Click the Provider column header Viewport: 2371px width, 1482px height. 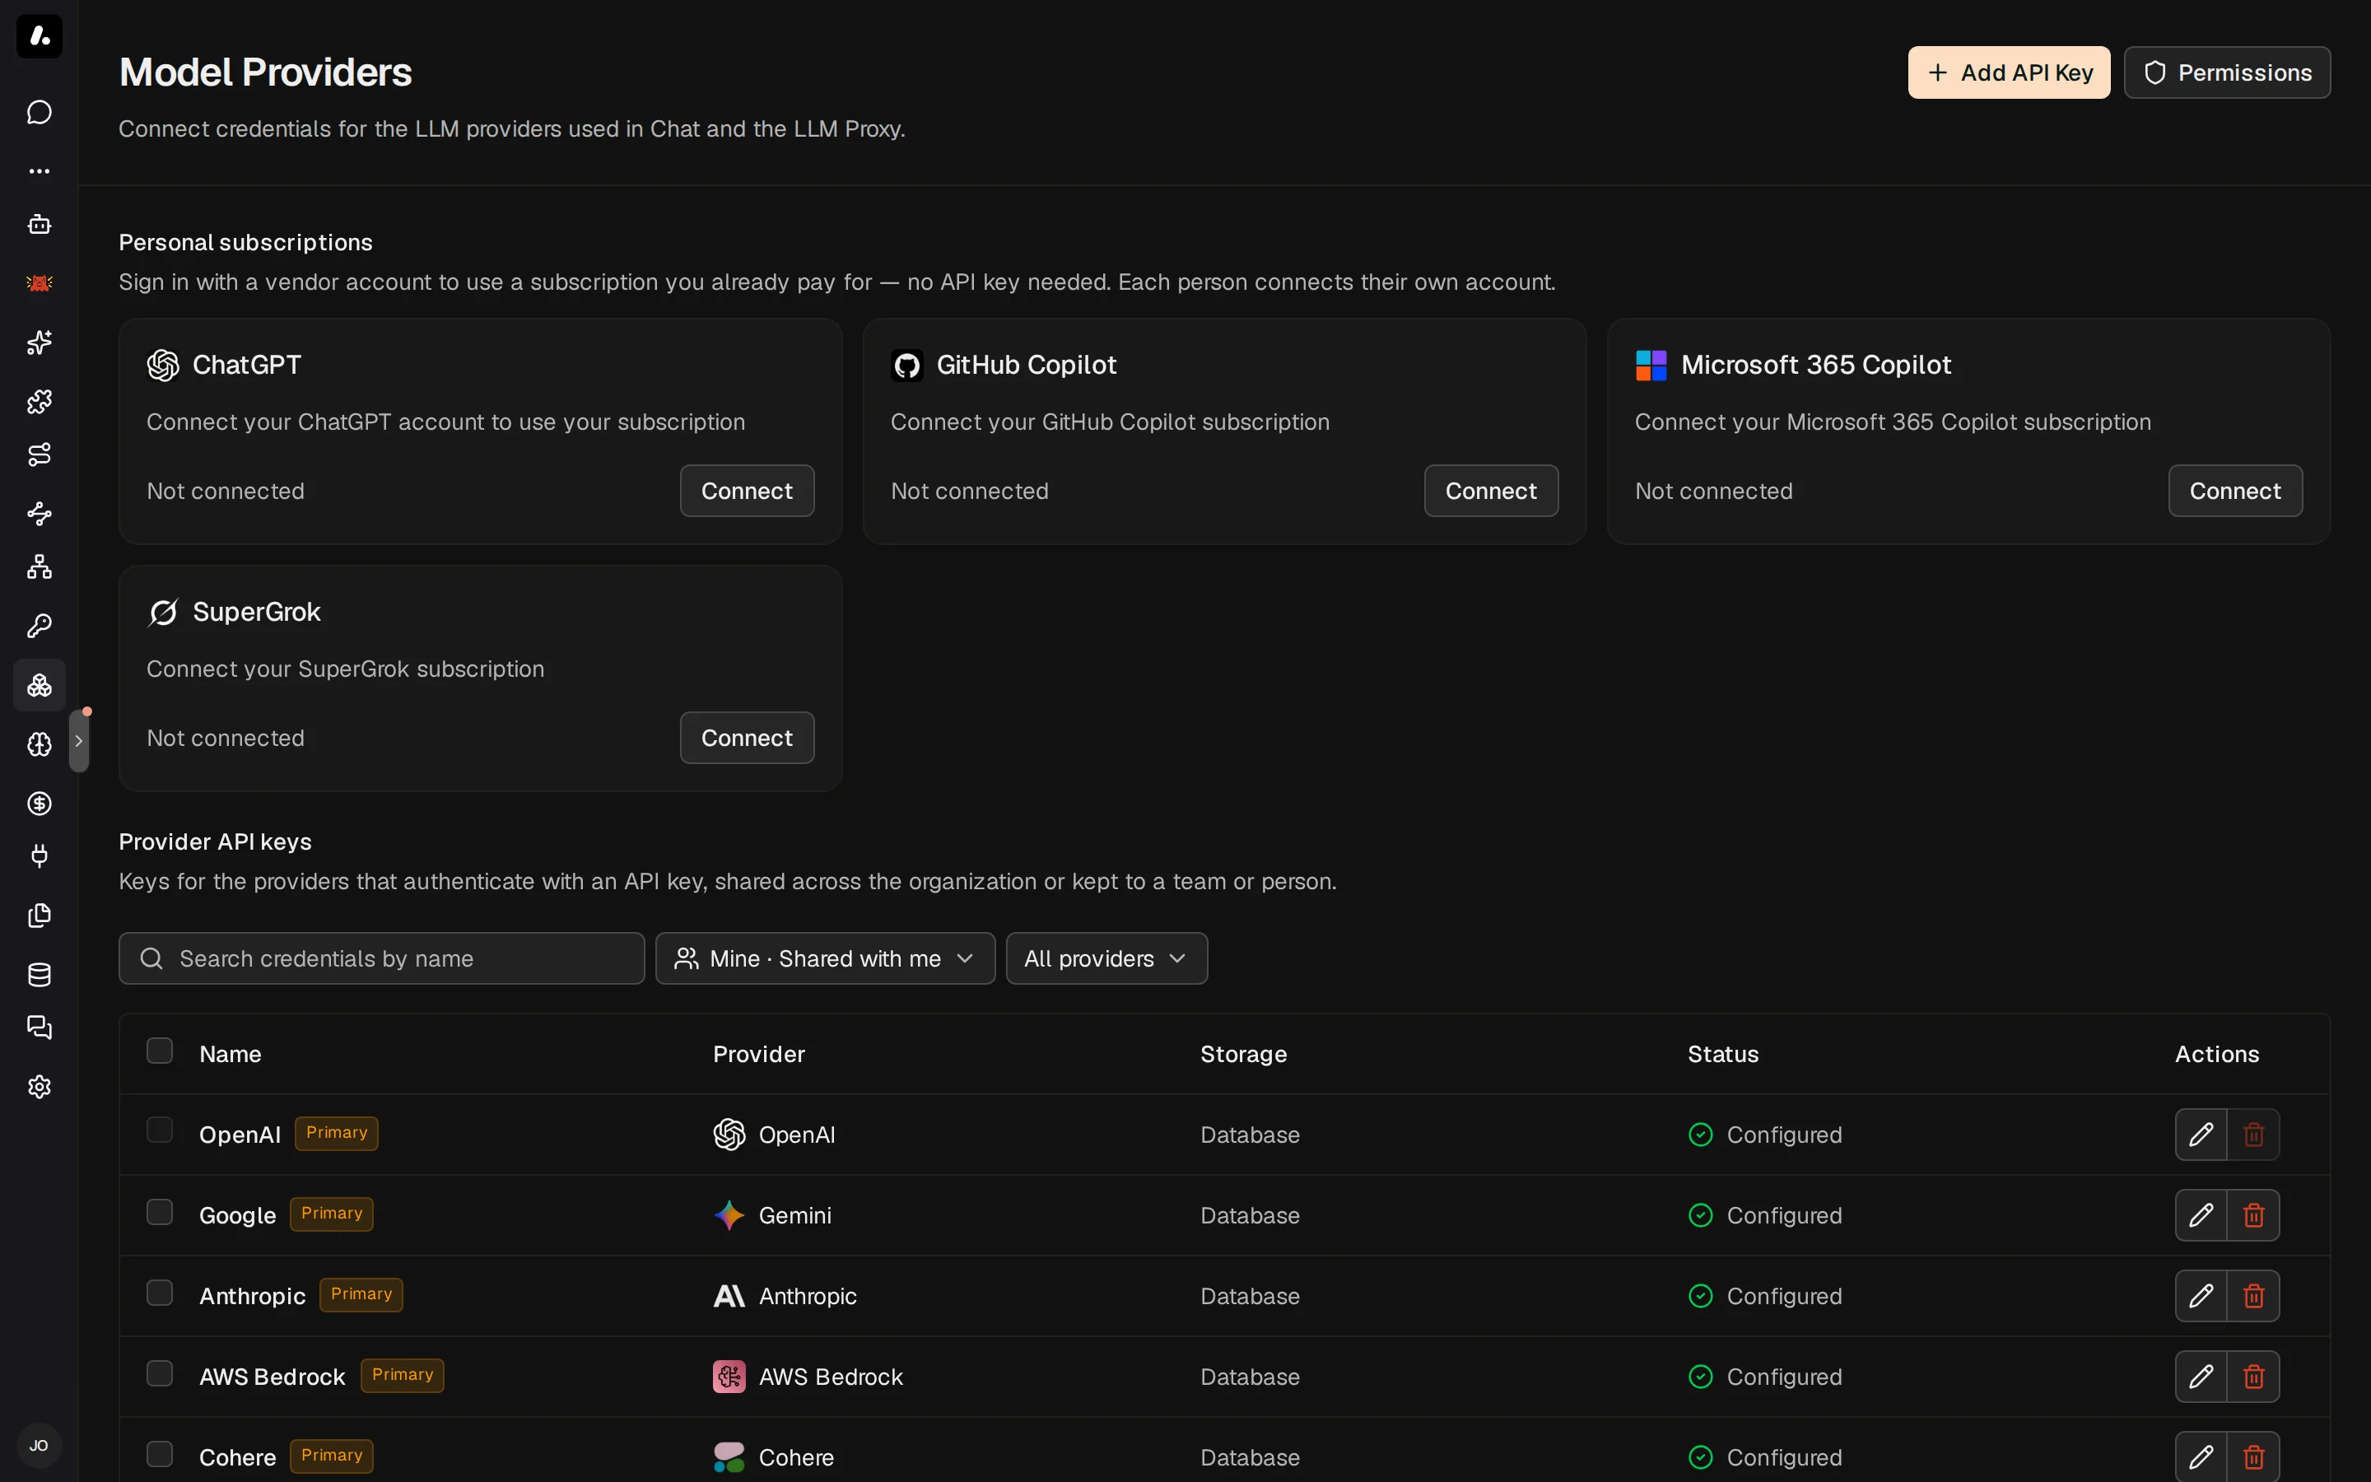point(758,1054)
